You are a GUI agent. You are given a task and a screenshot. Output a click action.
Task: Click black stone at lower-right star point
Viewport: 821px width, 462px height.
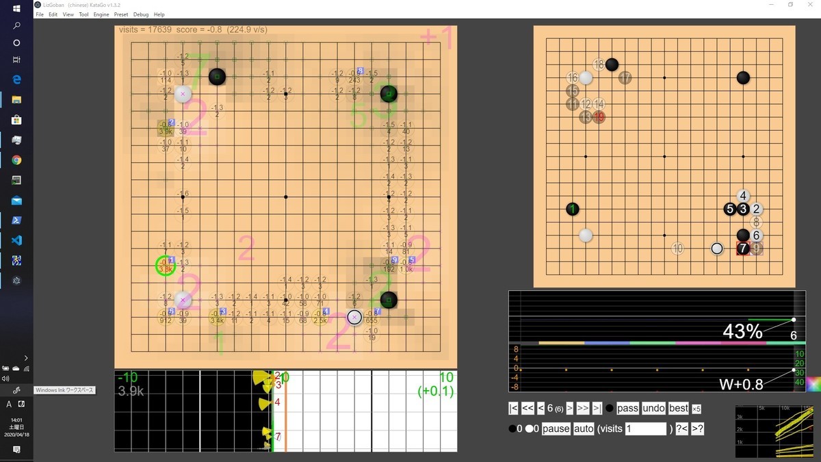click(x=389, y=299)
